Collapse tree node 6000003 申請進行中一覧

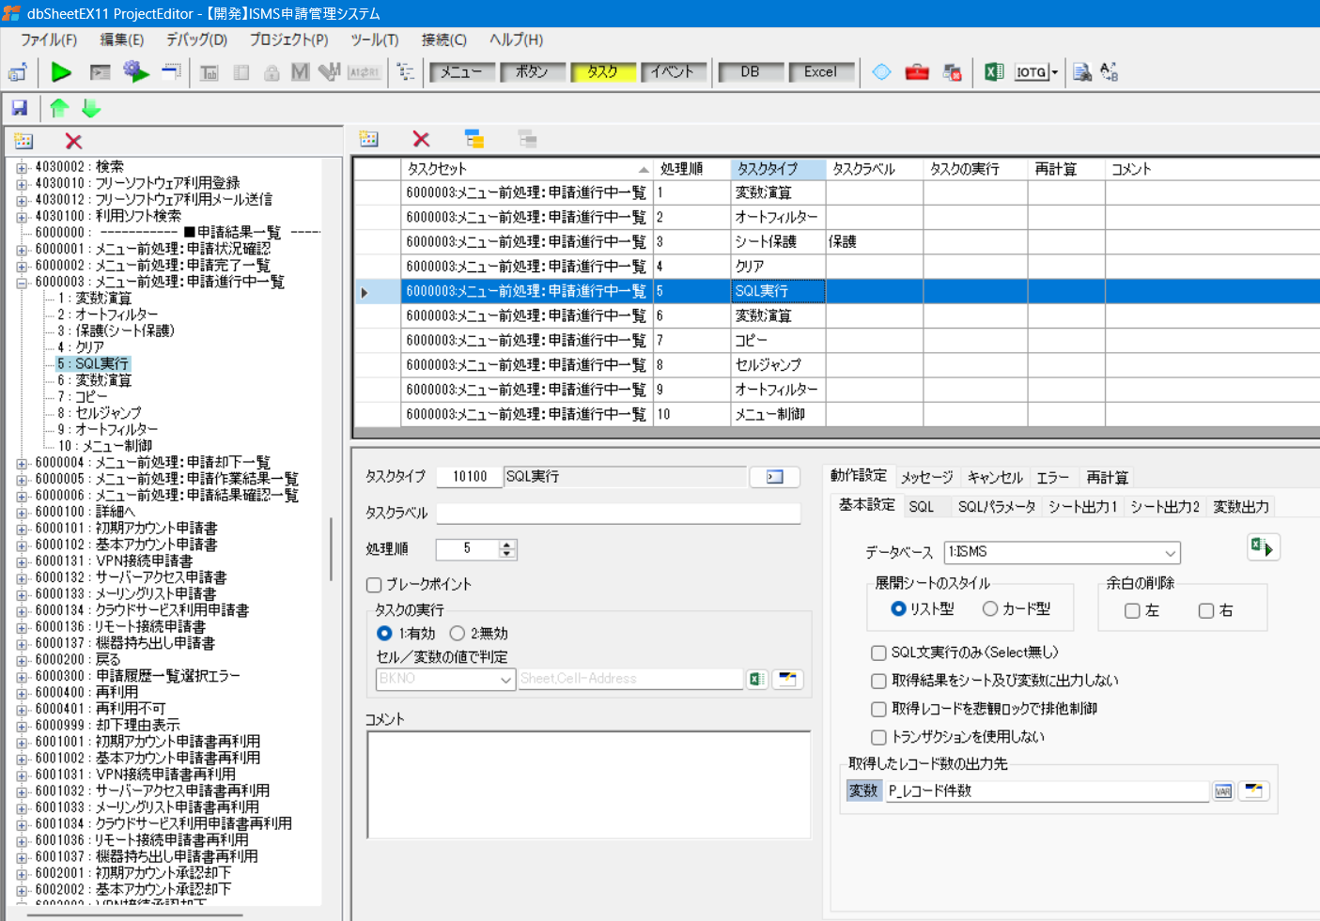click(x=22, y=282)
